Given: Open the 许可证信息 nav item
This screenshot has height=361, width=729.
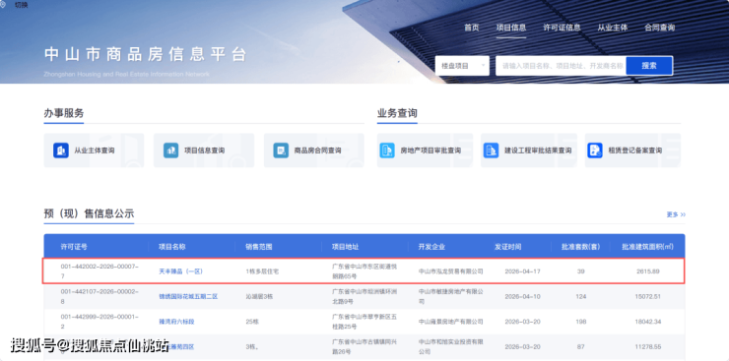Looking at the screenshot, I should tap(562, 28).
